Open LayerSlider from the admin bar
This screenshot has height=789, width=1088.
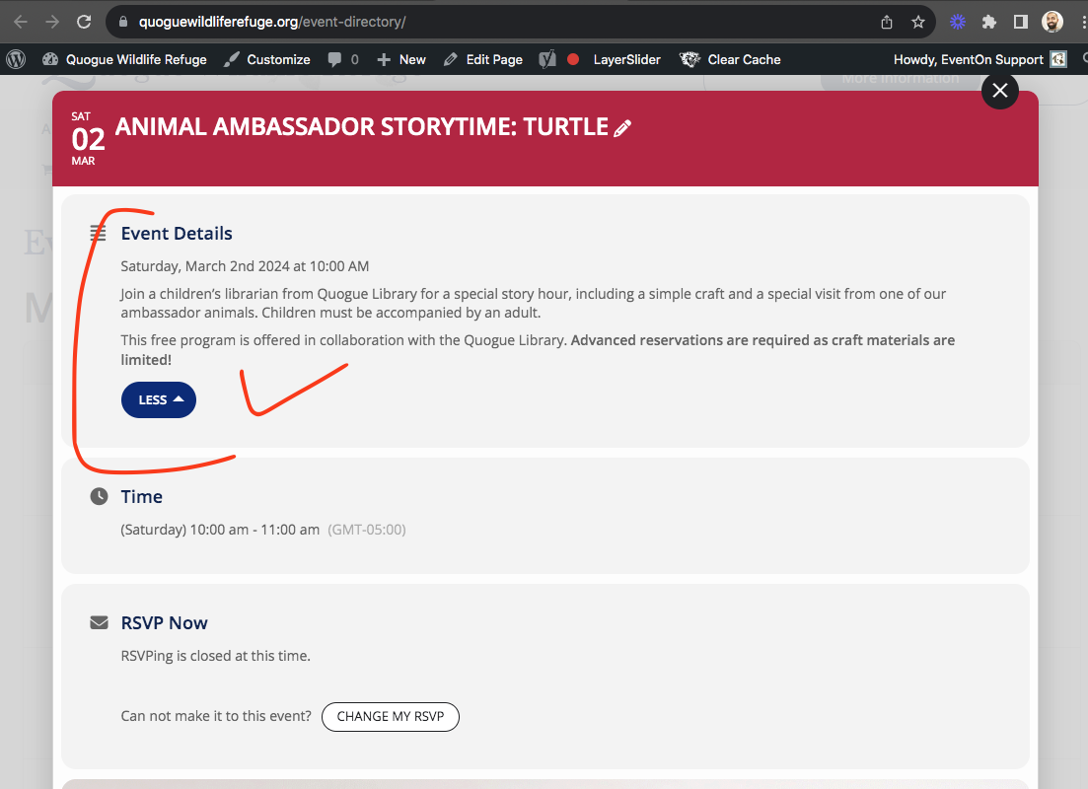tap(626, 60)
